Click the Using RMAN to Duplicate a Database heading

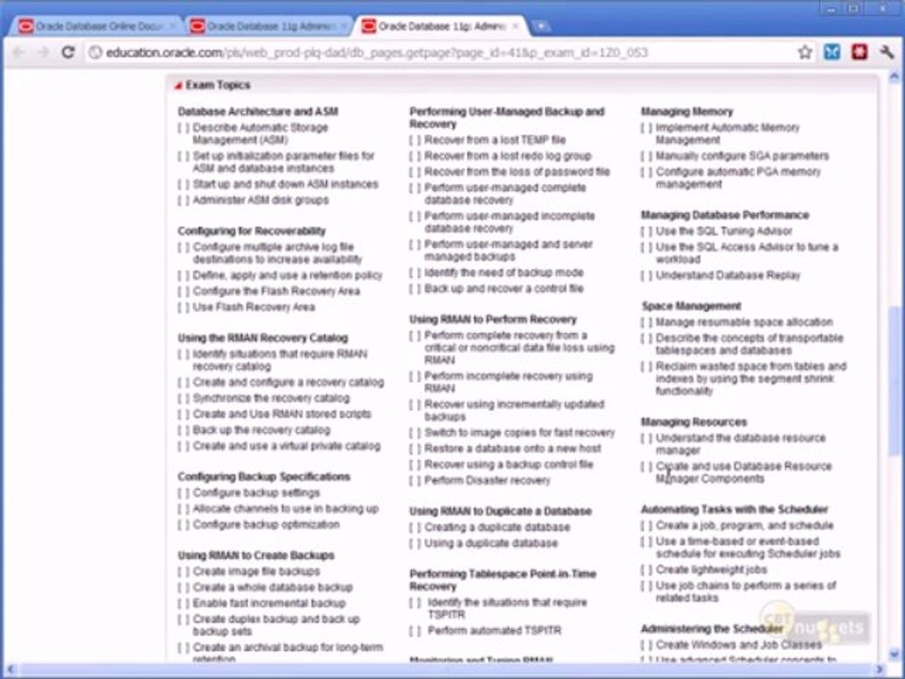coord(501,511)
